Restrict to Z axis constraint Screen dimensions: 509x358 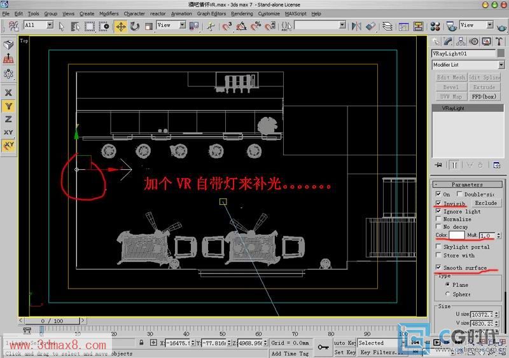tap(8, 119)
